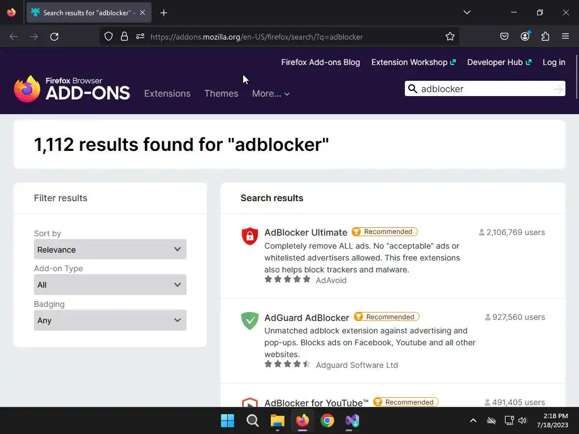Show hidden system tray icons
The width and height of the screenshot is (579, 434).
(473, 420)
